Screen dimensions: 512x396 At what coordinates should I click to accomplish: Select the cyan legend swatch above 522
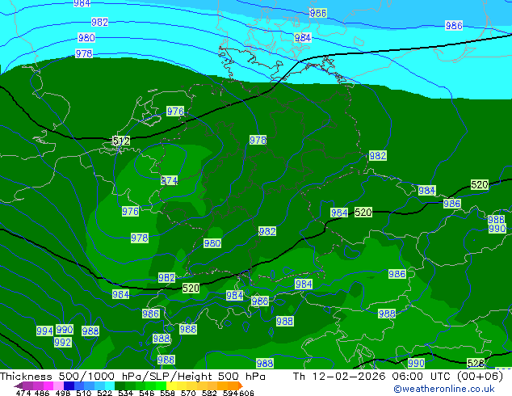point(110,385)
